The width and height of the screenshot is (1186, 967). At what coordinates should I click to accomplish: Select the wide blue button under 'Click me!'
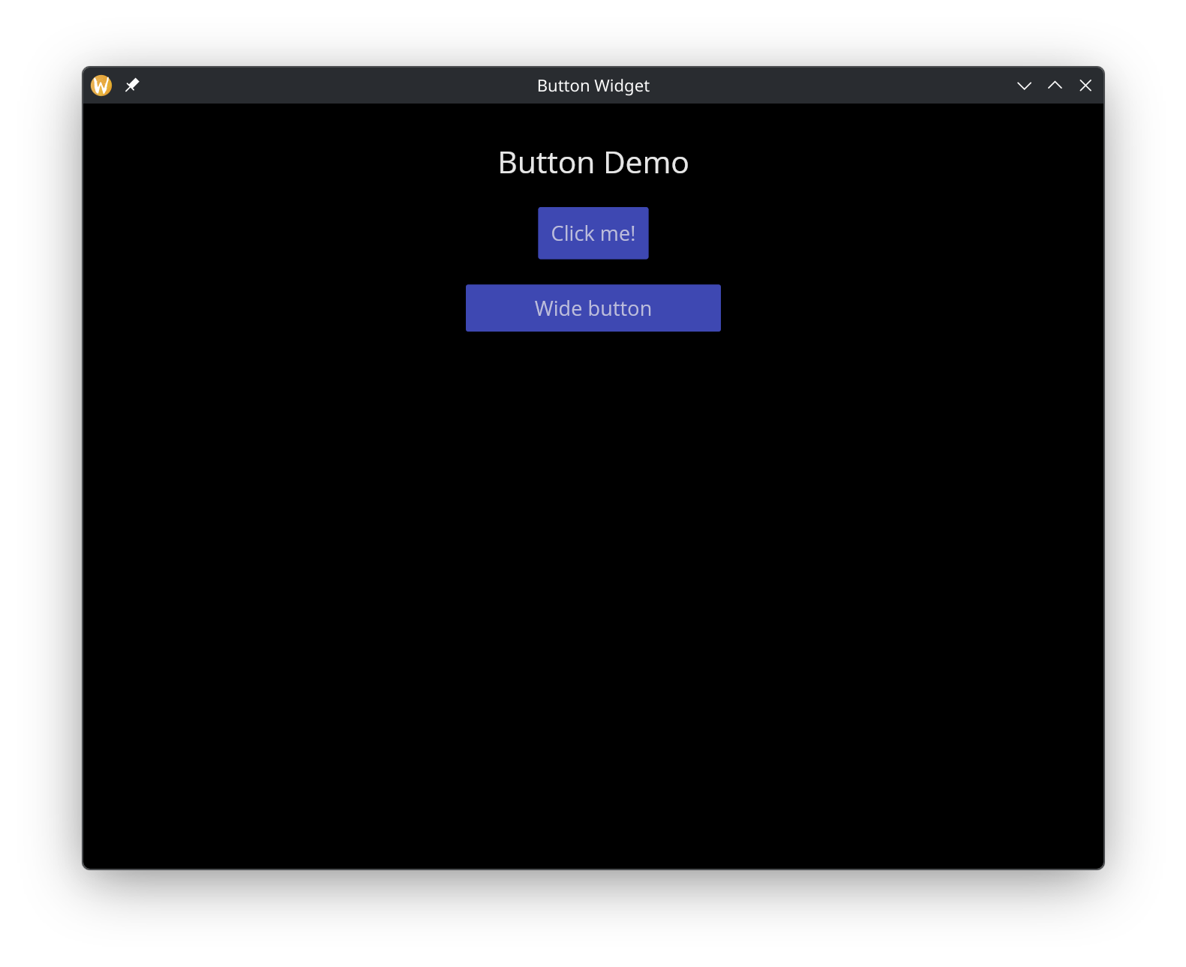click(593, 308)
